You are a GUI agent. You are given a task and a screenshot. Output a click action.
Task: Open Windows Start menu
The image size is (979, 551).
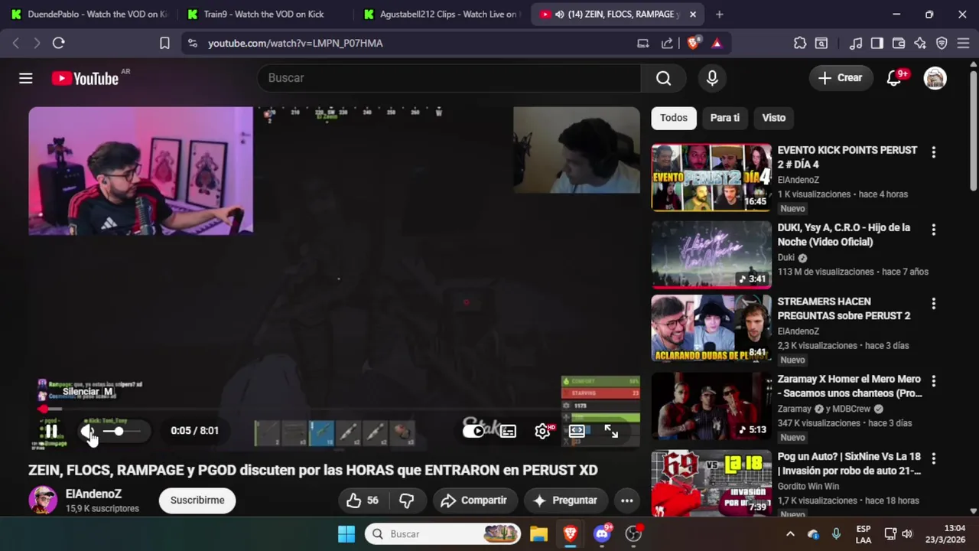coord(346,533)
